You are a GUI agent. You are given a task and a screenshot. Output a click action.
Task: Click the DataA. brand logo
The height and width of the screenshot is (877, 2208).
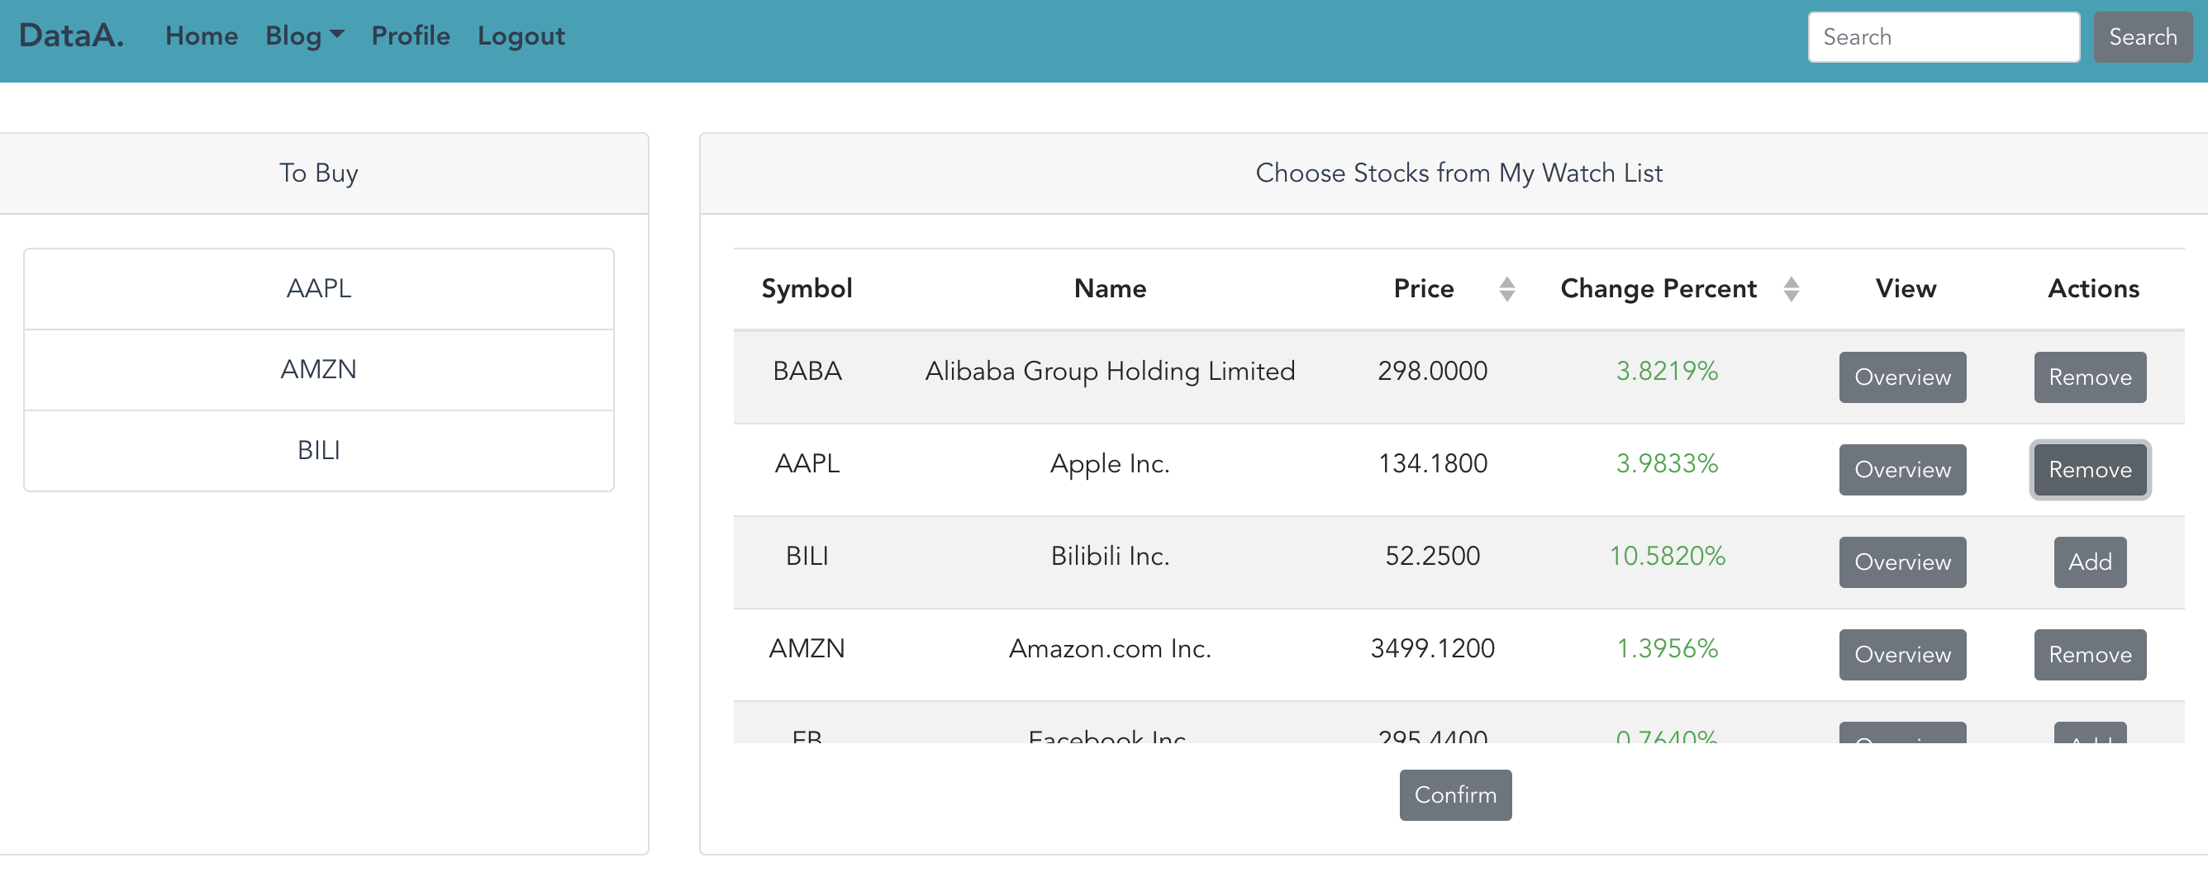point(71,36)
